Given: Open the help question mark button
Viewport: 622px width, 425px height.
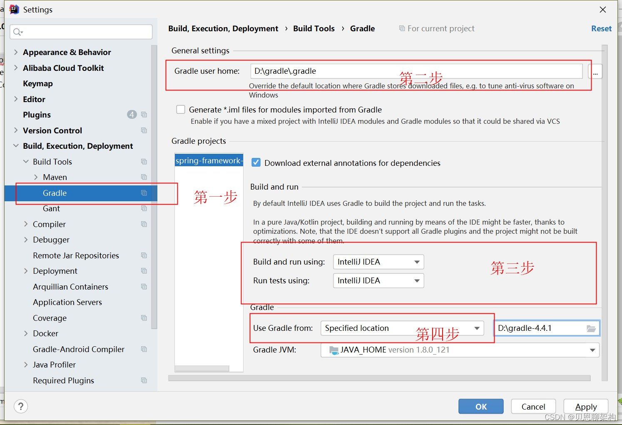Looking at the screenshot, I should coord(21,406).
